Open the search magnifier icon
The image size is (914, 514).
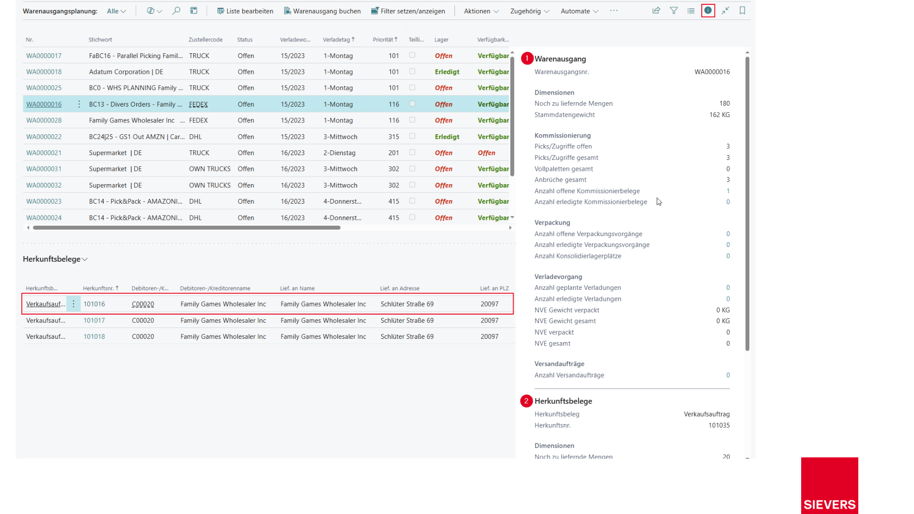click(176, 10)
